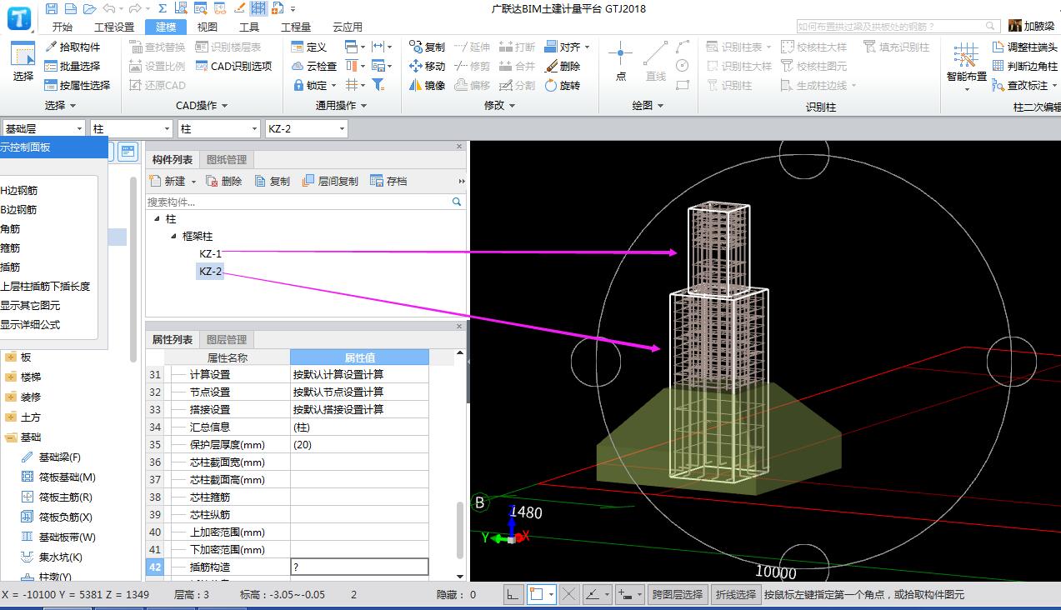Expand the 新建 dropdown arrow in 构件列表
The width and height of the screenshot is (1061, 610).
194,181
